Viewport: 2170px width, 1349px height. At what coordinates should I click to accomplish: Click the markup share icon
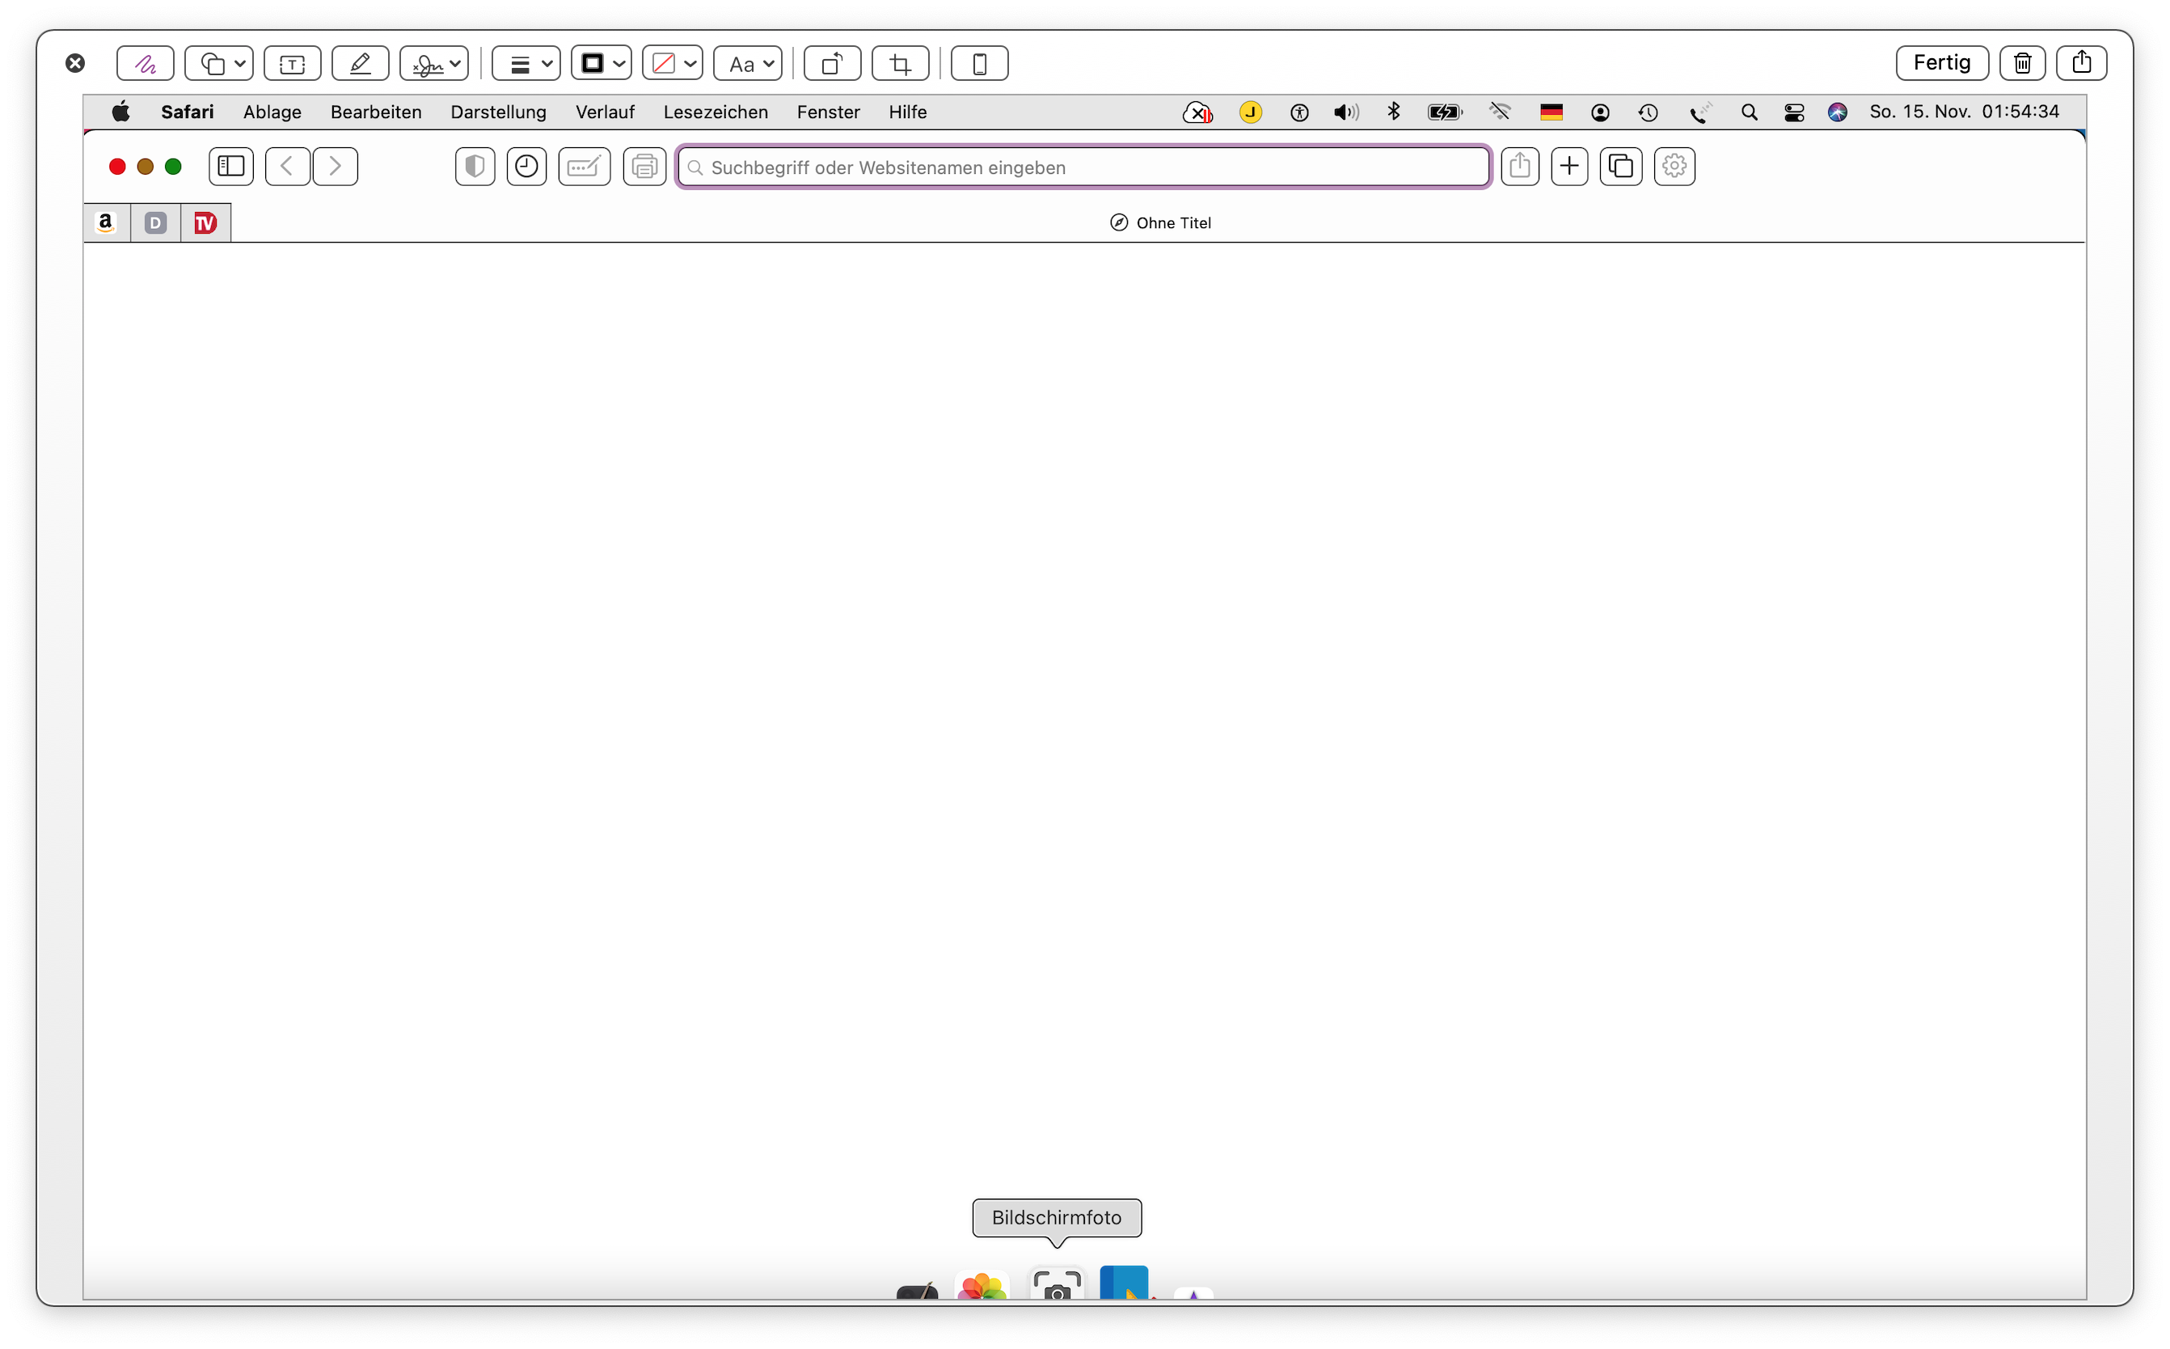click(2081, 63)
